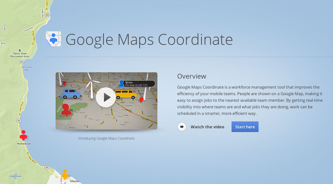Click the Tahoe State Recreation Area tree icon
333x184 pixels.
[x=20, y=50]
